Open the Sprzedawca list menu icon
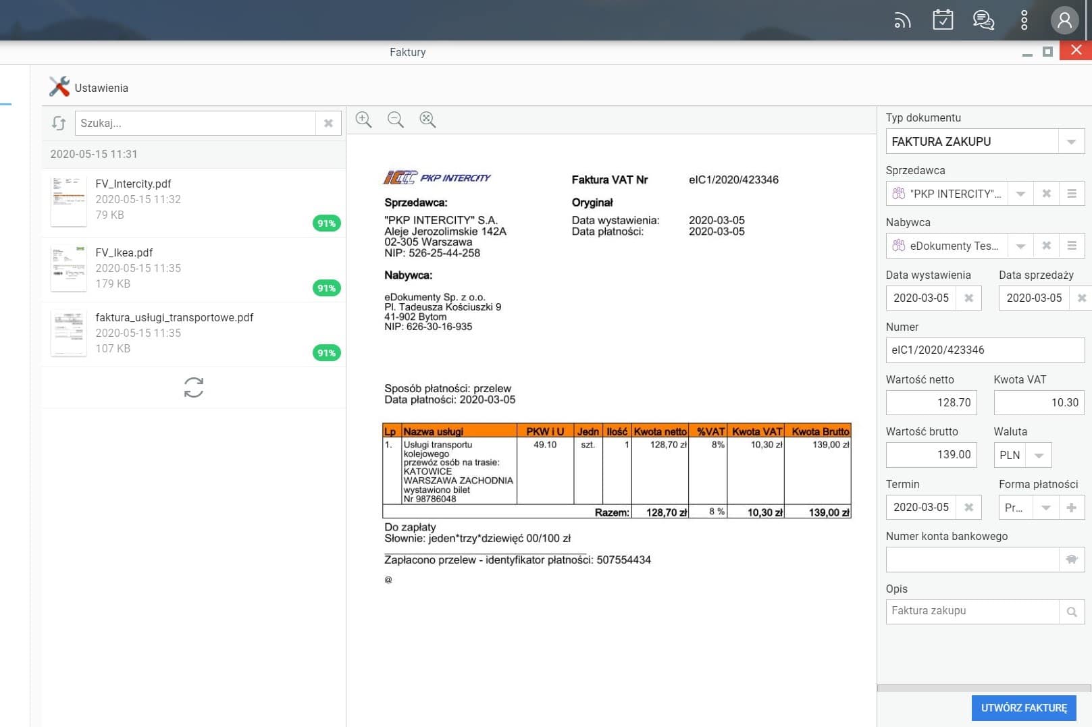 1072,194
